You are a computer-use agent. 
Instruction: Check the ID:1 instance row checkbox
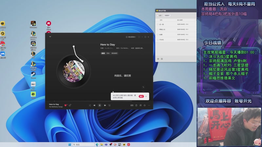(158, 29)
